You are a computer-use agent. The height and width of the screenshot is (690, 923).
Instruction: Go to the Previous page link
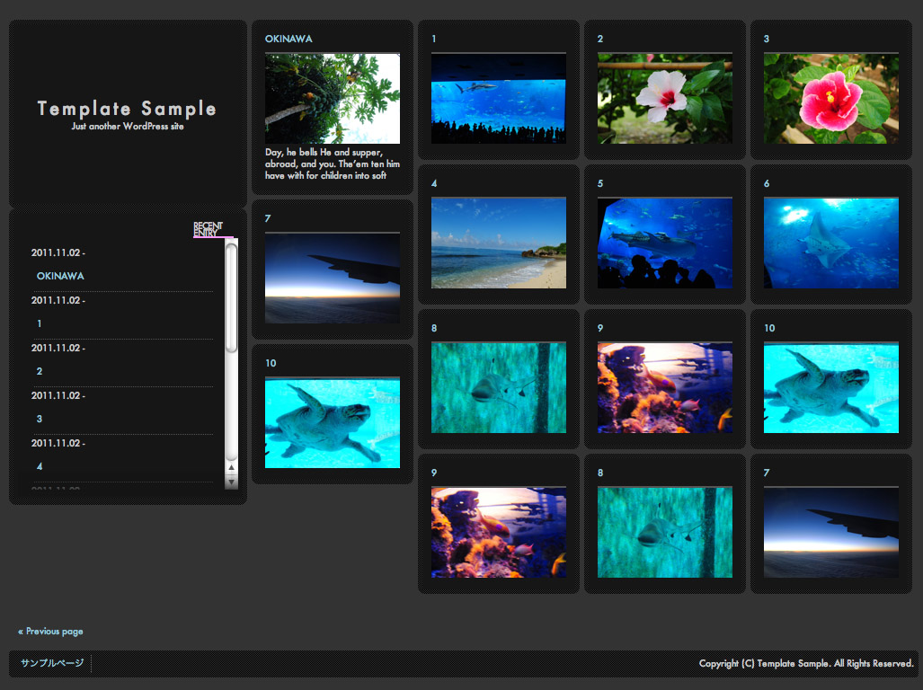50,632
